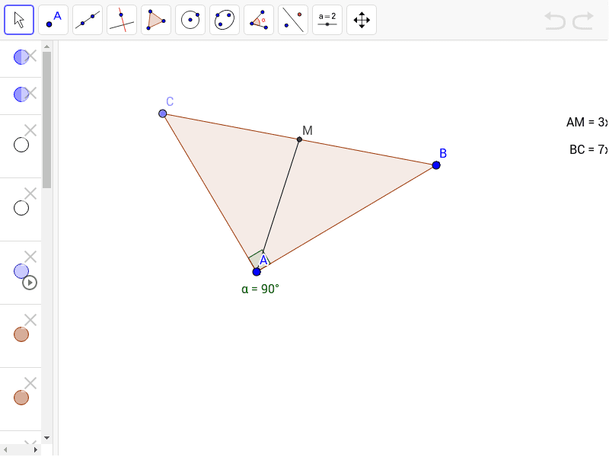Delete the first white-circle algebra row with its X

point(30,130)
